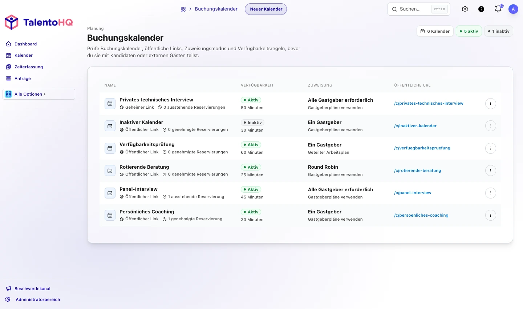Click the Zeiterfassung clipboard icon in sidebar
This screenshot has height=309, width=523.
coord(8,67)
